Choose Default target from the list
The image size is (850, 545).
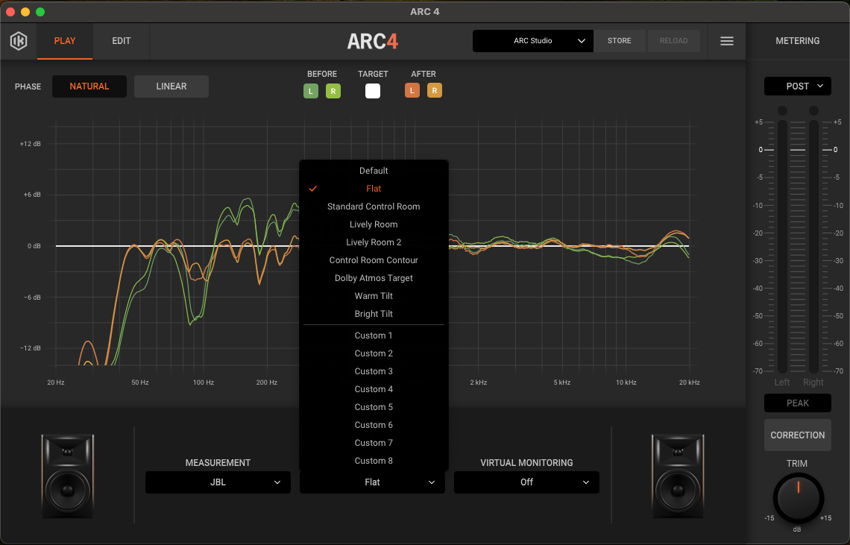[374, 171]
